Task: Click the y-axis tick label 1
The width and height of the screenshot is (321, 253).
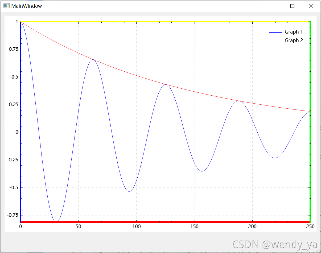Action: click(17, 22)
